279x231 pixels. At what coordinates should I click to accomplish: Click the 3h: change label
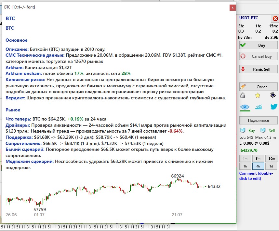point(241,26)
